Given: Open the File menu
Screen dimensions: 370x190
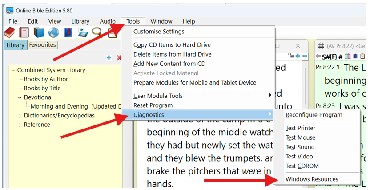Looking at the screenshot, I should 13,21.
